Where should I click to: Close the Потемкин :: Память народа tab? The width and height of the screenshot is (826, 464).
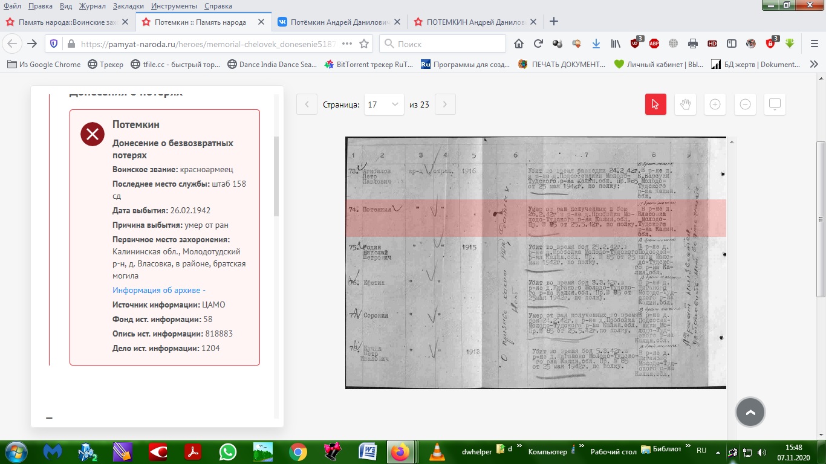coord(261,22)
